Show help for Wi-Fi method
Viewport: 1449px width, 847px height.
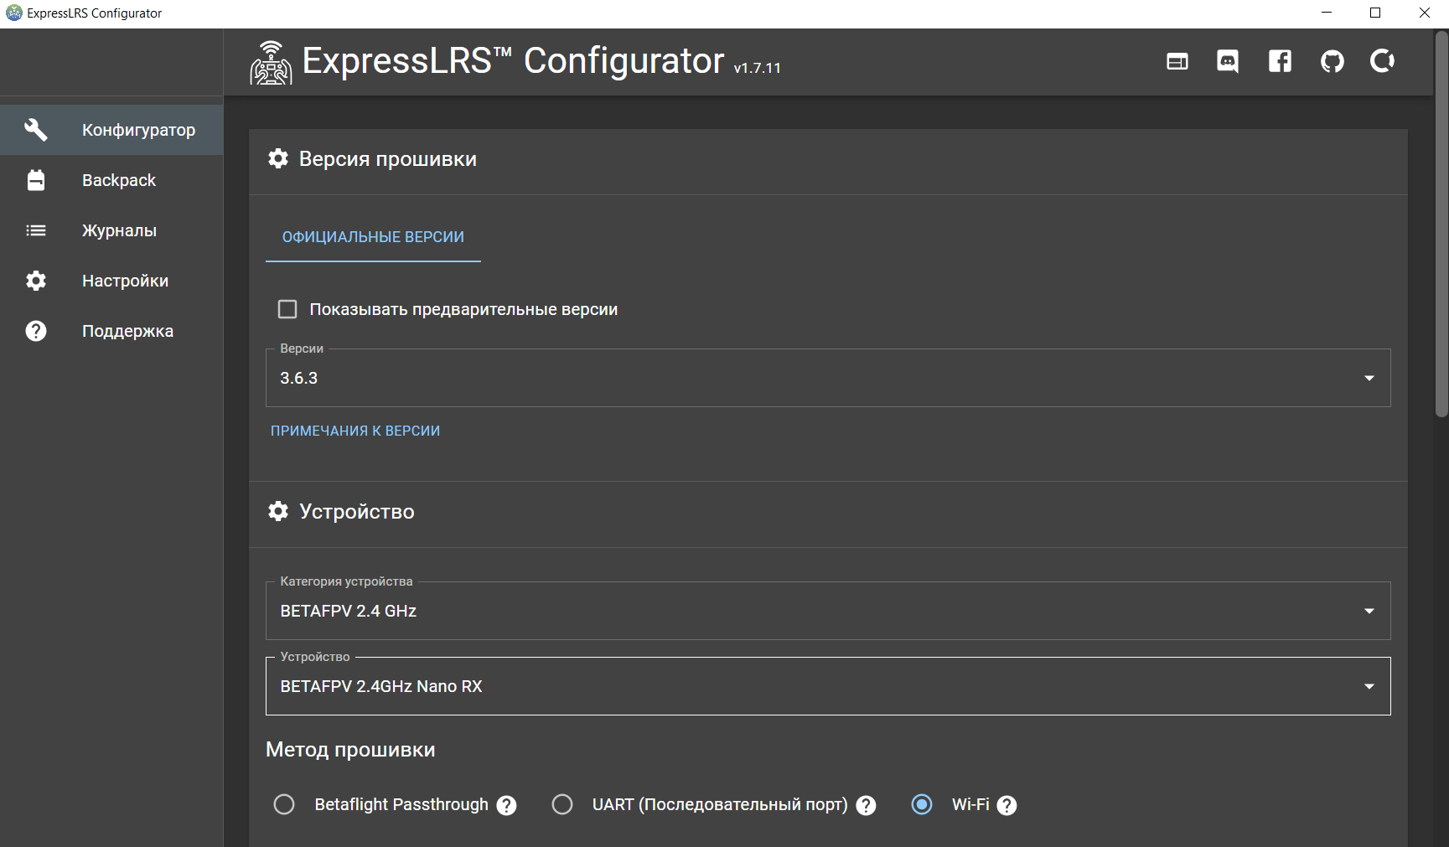point(1007,805)
